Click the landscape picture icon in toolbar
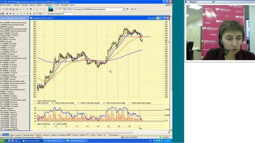This screenshot has width=255, height=143. [x=51, y=9]
